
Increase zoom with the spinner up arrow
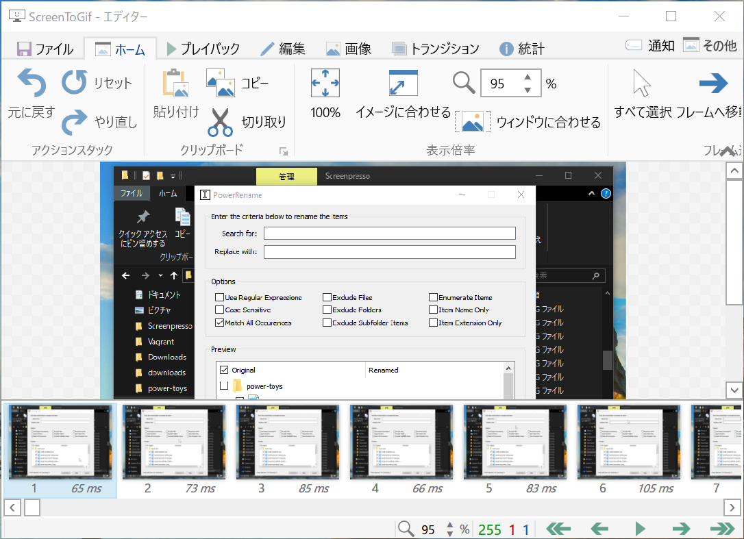tap(527, 77)
